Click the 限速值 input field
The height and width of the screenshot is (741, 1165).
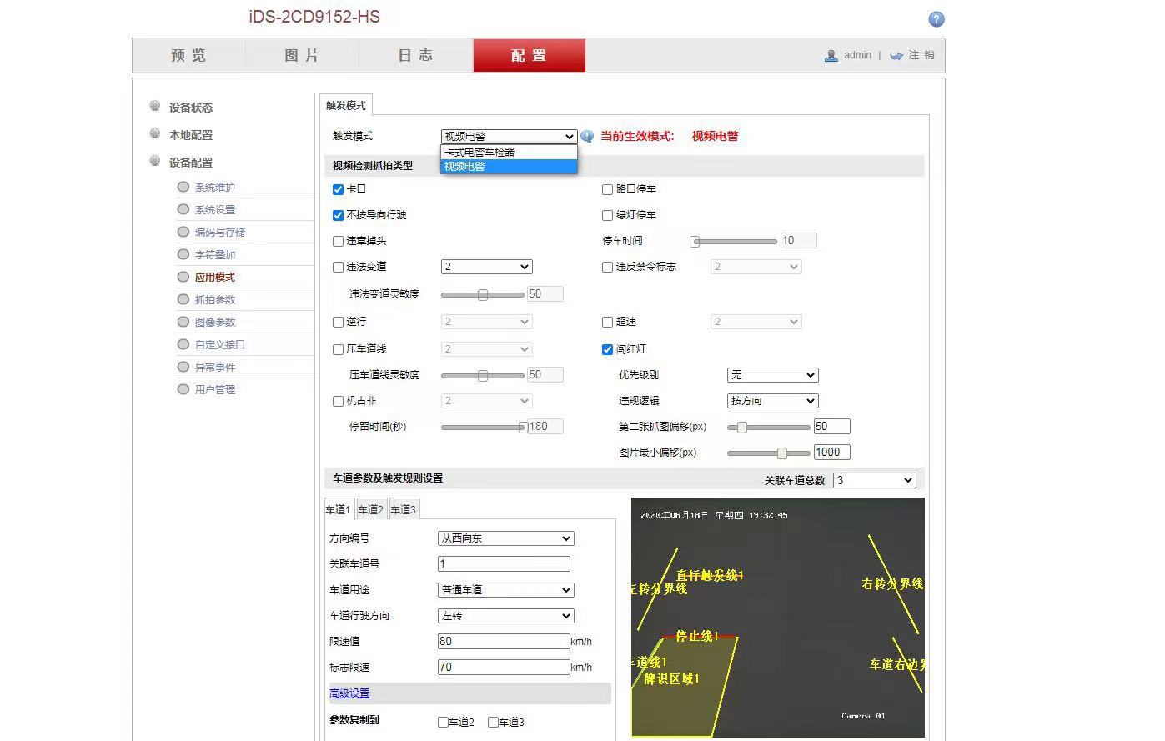[x=504, y=642]
